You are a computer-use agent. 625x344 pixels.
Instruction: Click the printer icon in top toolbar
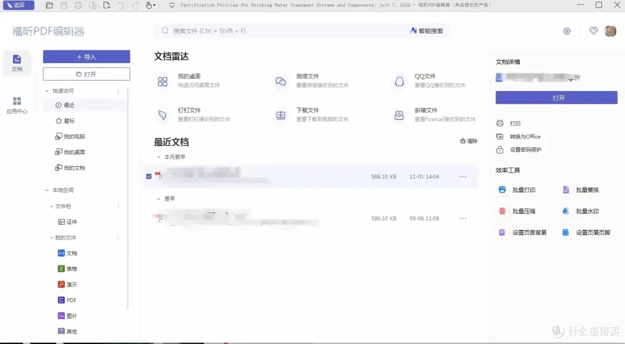tap(78, 6)
